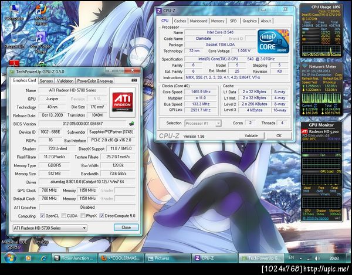Click Refresh Net in Network Meter
This screenshot has height=275, width=352.
click(310, 79)
